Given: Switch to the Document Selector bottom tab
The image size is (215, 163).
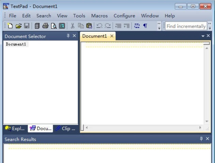Looking at the screenshot, I should 41,128.
